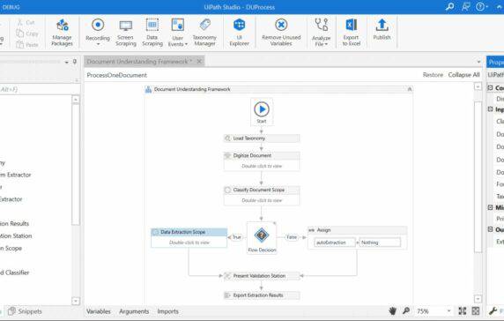
Task: Pin the activities panel
Action: point(75,62)
